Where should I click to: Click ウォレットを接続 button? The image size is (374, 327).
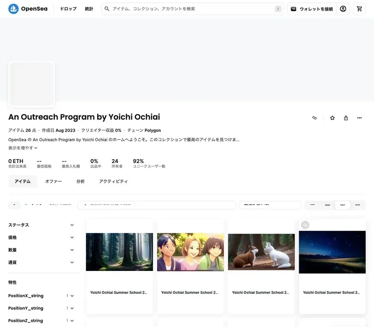[311, 9]
